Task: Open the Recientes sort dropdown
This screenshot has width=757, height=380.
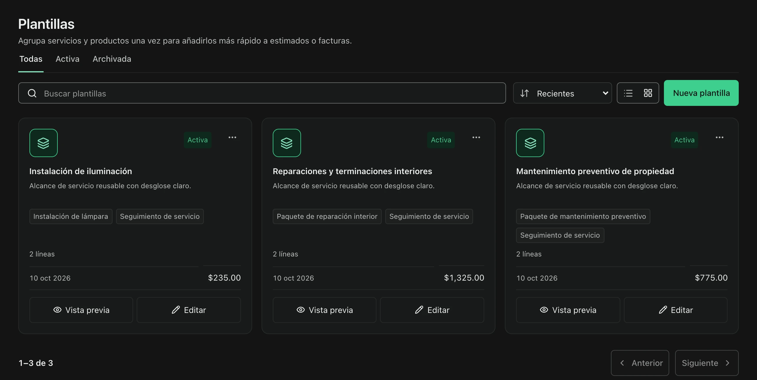Action: [x=562, y=93]
